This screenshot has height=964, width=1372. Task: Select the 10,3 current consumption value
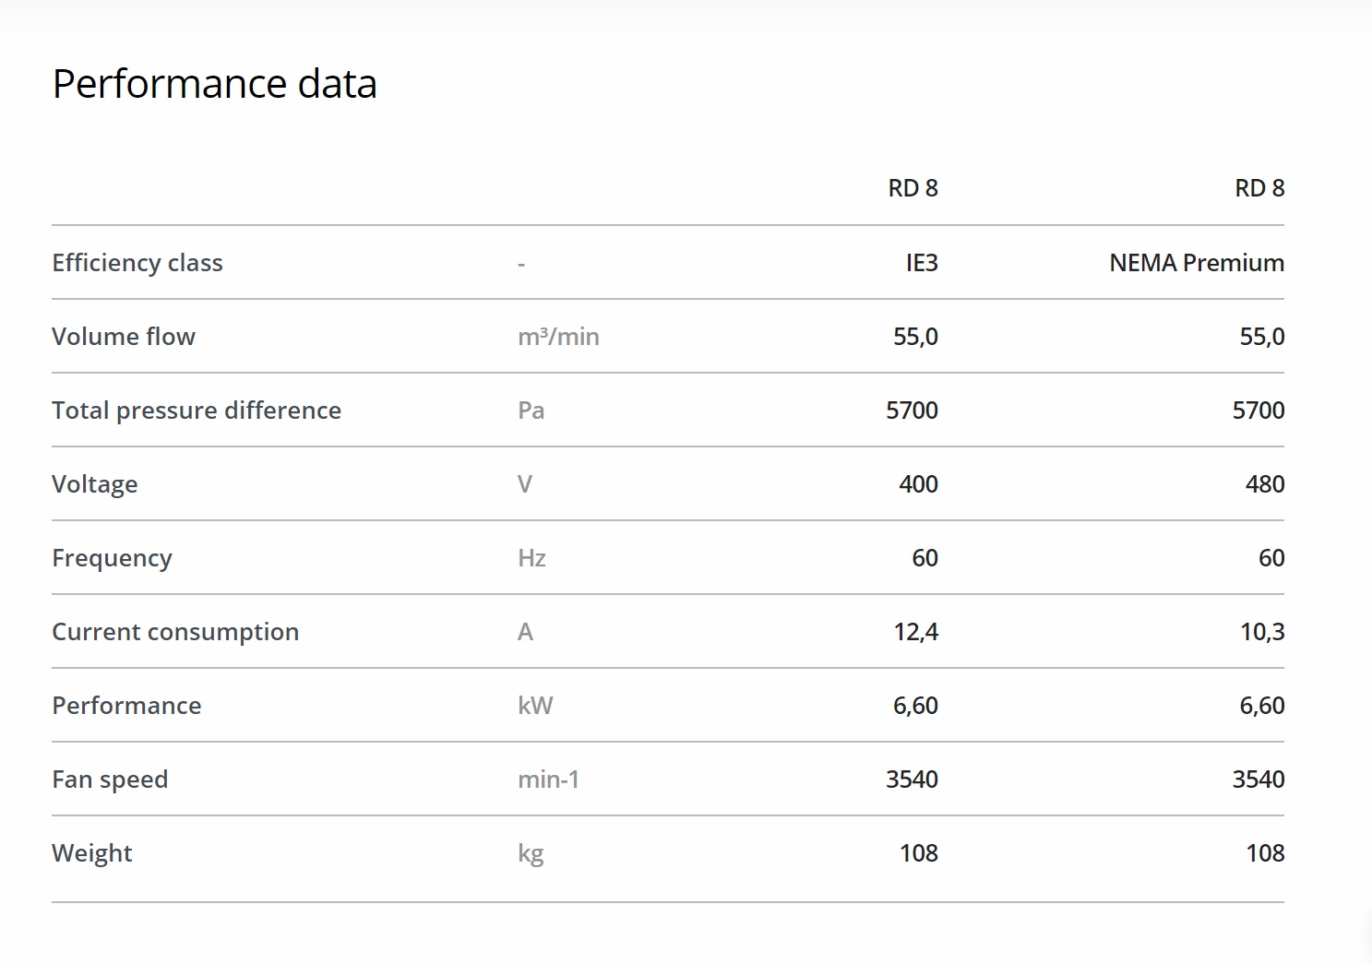pos(1262,632)
